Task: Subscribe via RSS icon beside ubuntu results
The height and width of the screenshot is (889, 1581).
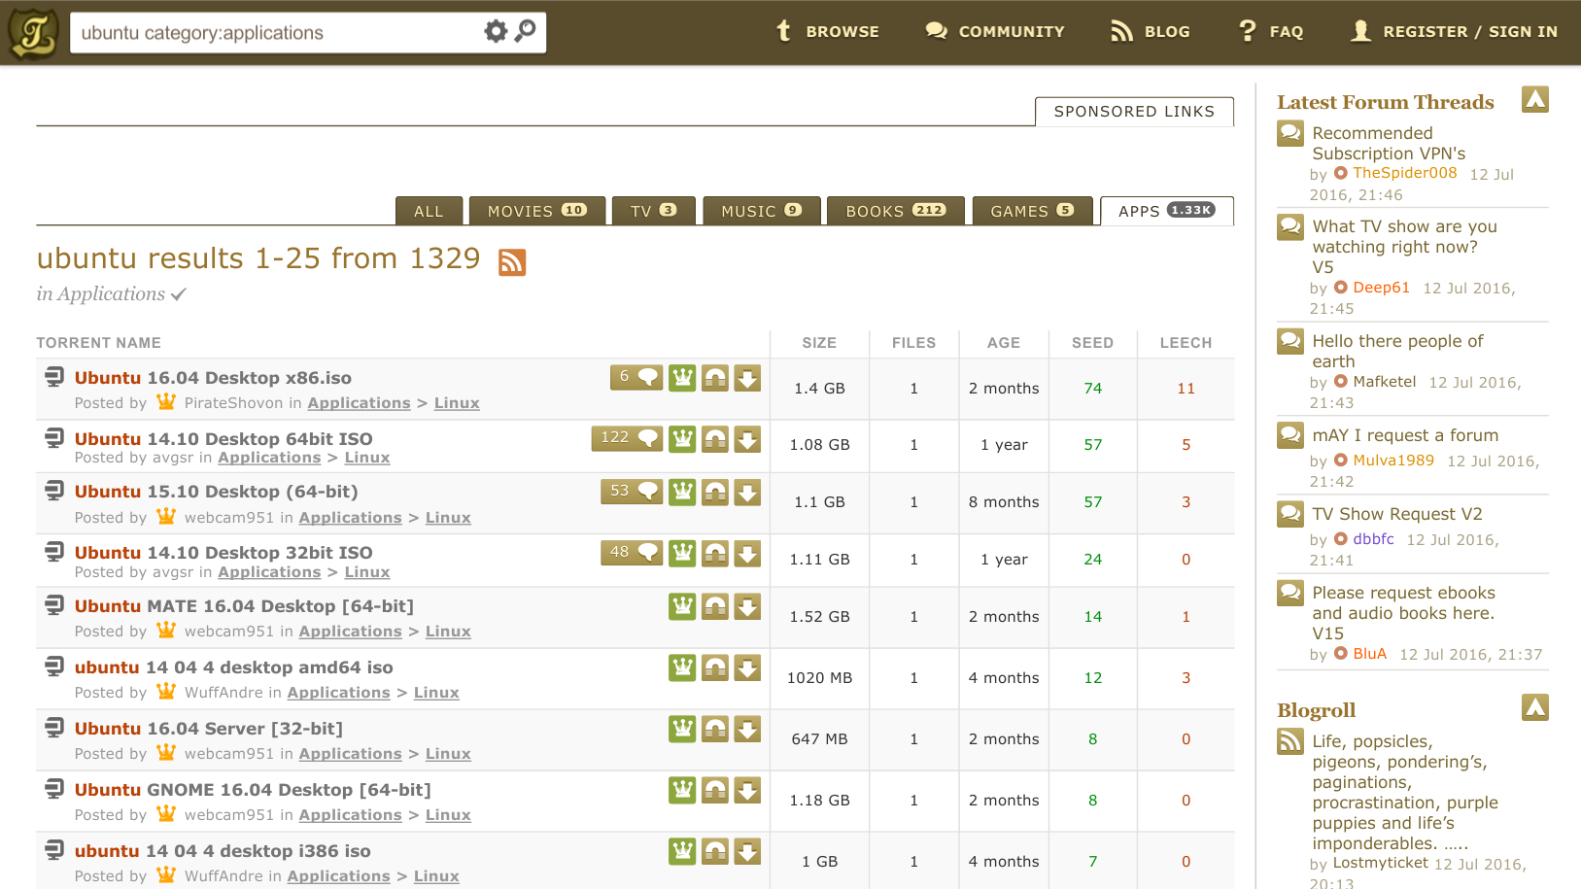Action: (x=512, y=262)
